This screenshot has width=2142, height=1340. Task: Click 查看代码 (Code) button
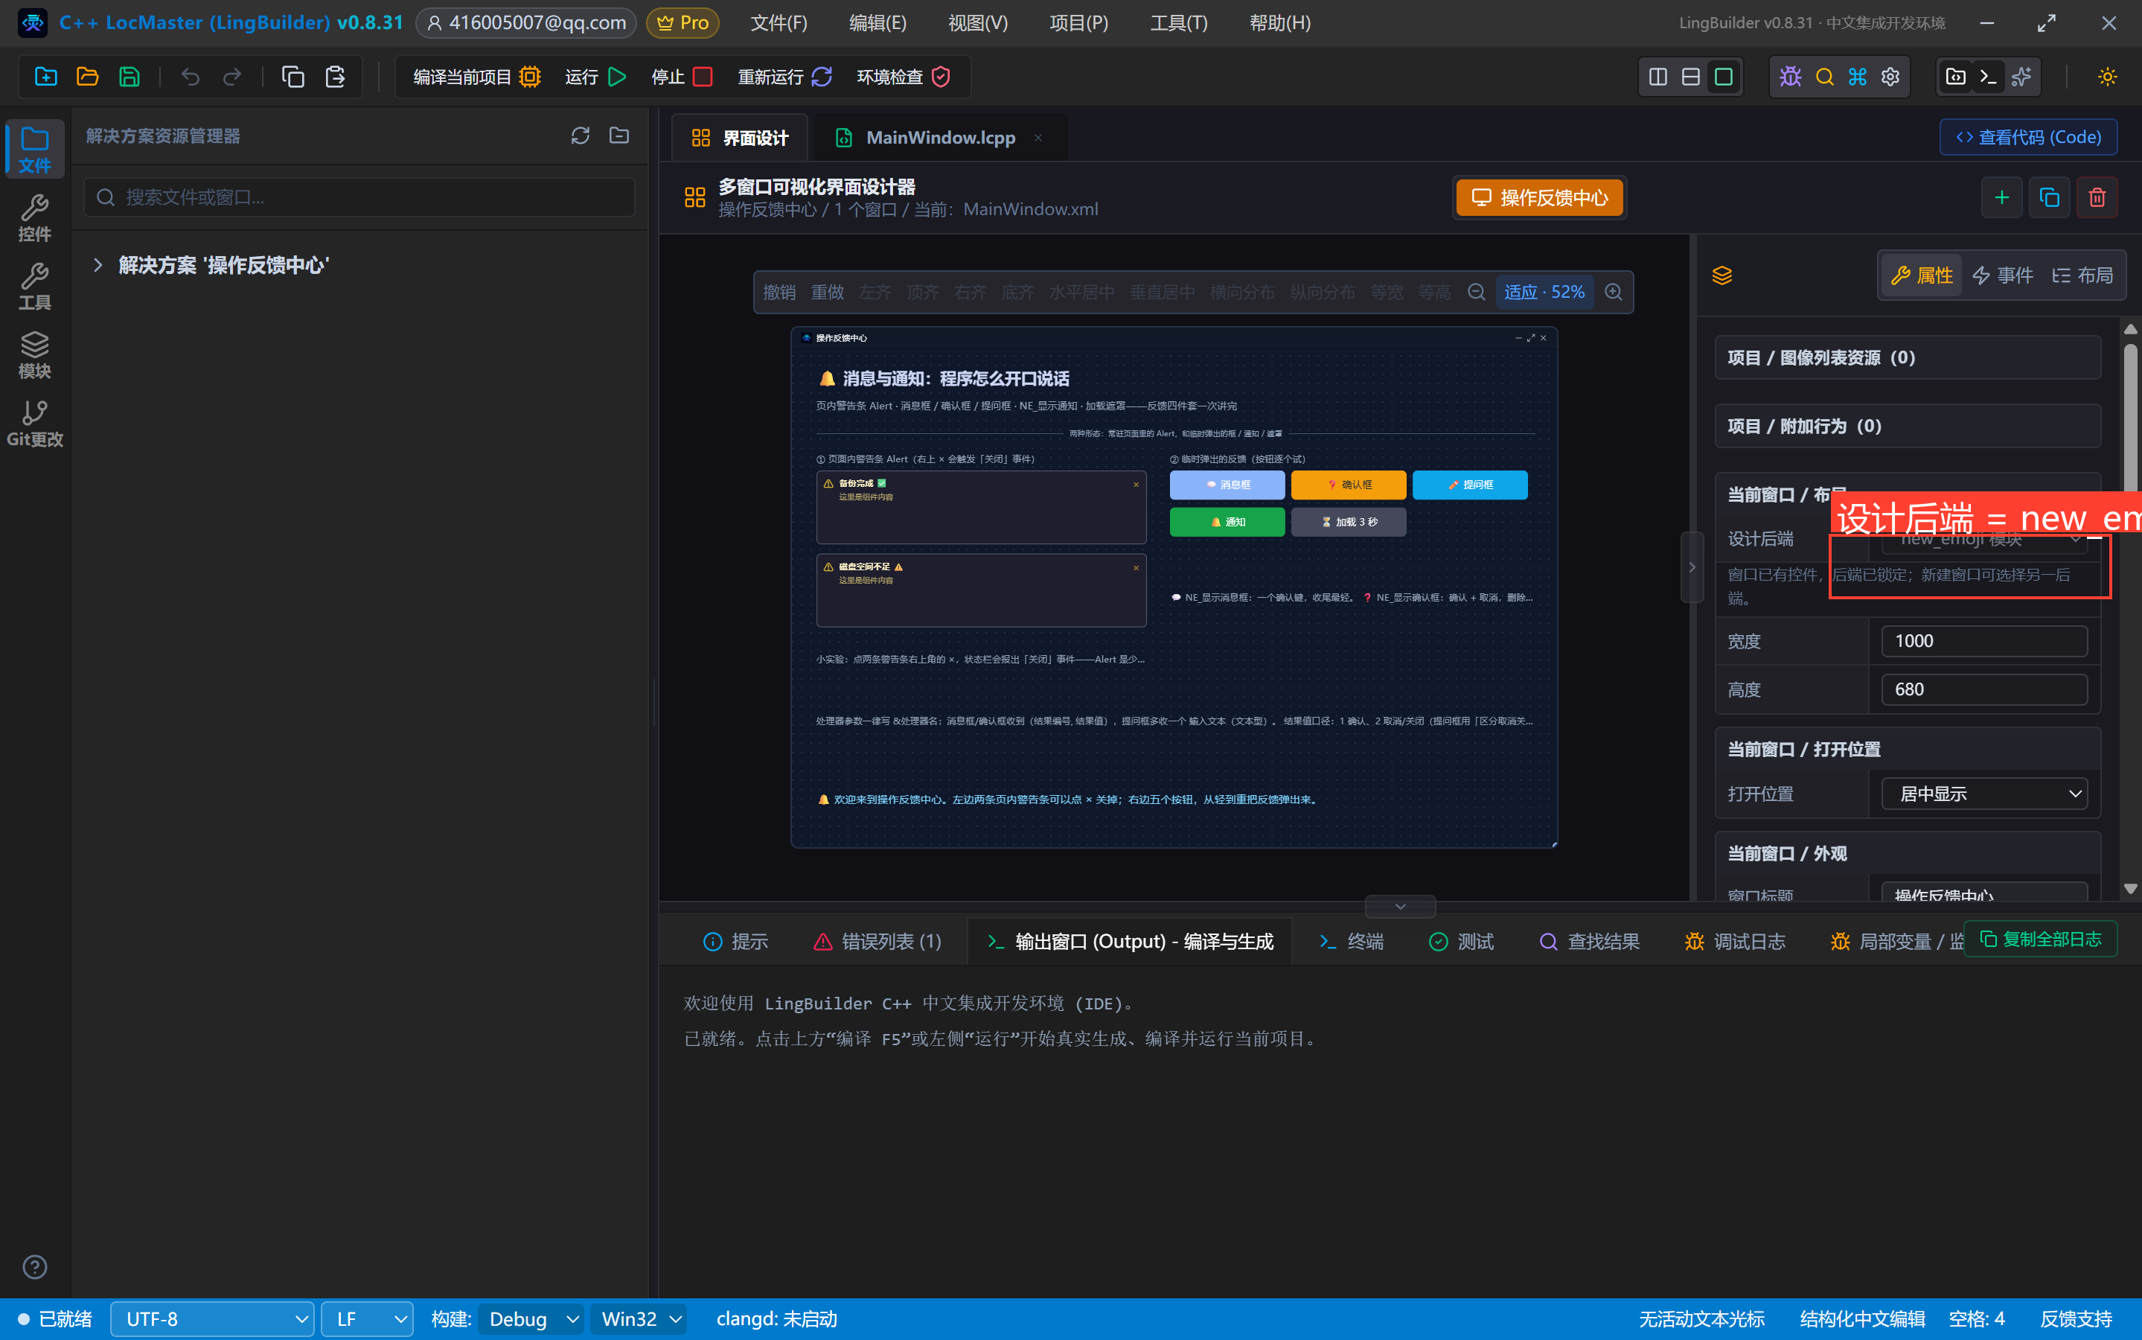pyautogui.click(x=2029, y=138)
